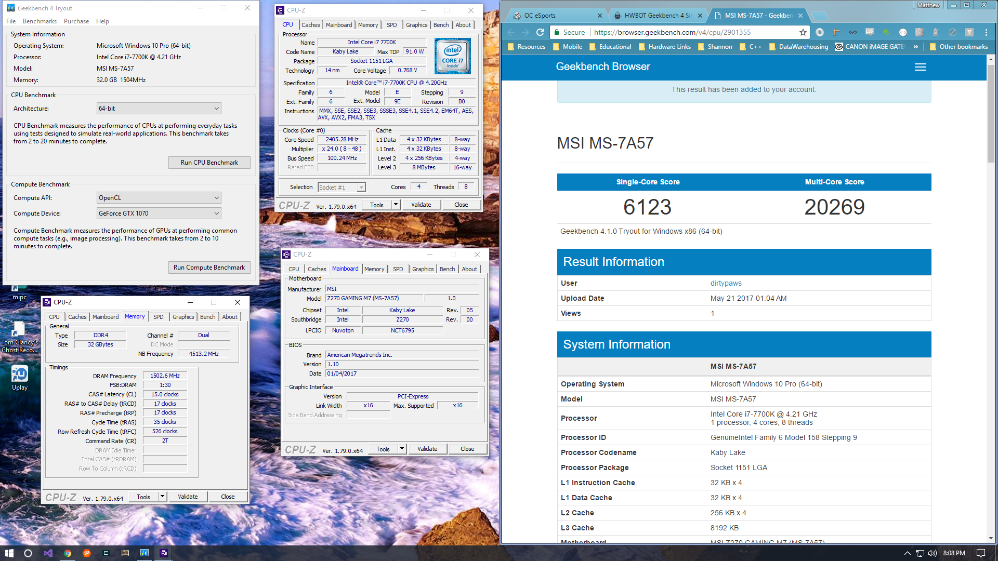Click Run CPU Benchmark button
The width and height of the screenshot is (998, 561).
[x=209, y=163]
